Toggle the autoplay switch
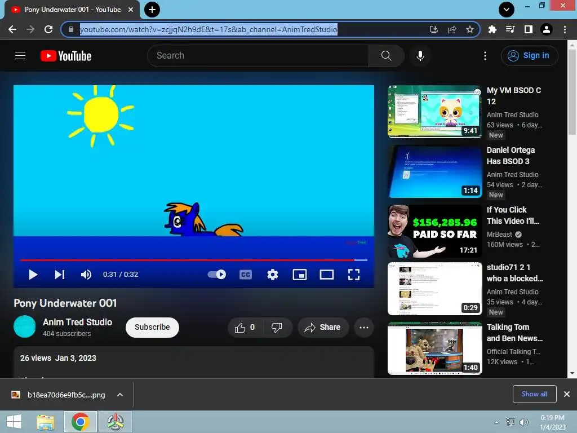 [x=217, y=275]
